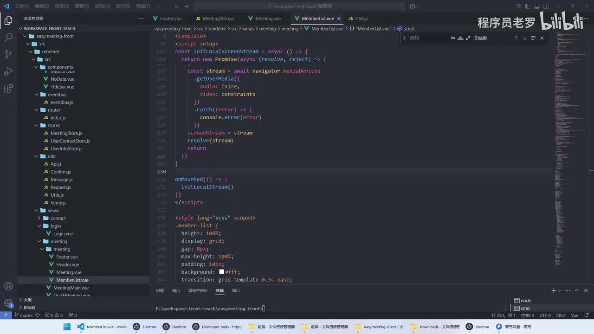Click the new terminal plus icon
Image resolution: width=594 pixels, height=334 pixels.
pyautogui.click(x=553, y=290)
